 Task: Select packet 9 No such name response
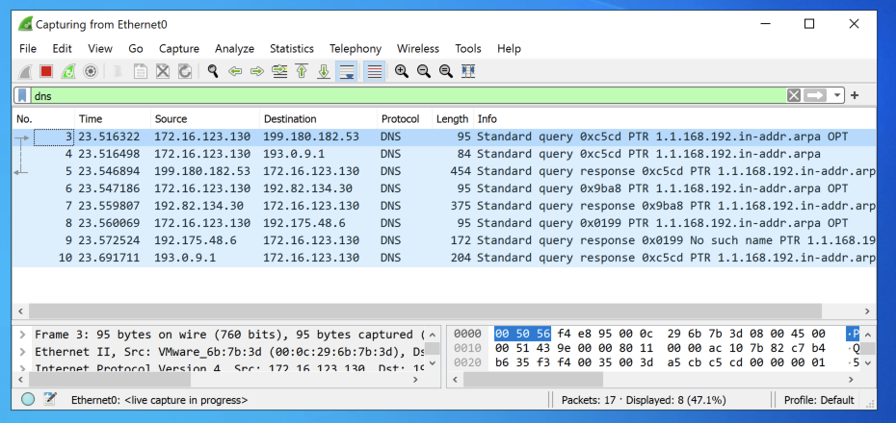(444, 240)
